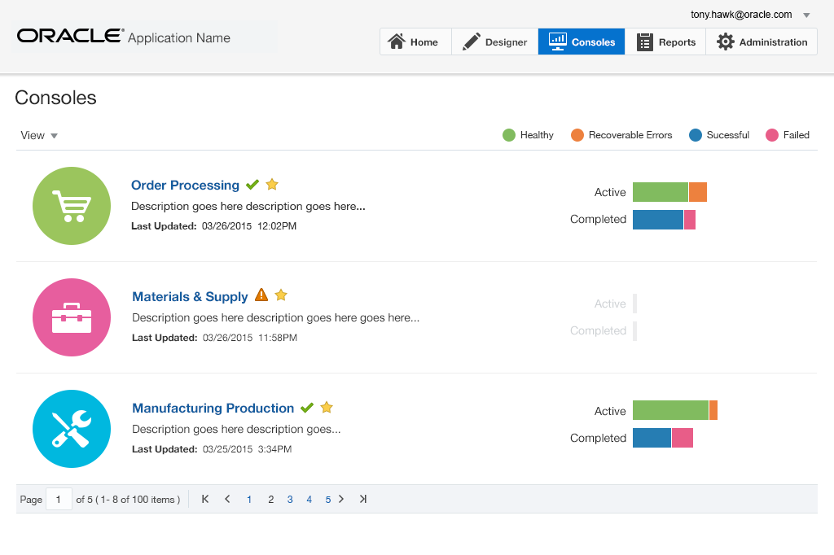Screen dimensions: 834x555
Task: Open the Manufacturing Production link
Action: pos(213,408)
